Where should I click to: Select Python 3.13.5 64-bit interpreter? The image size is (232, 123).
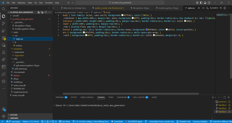pyautogui.click(x=31, y=122)
